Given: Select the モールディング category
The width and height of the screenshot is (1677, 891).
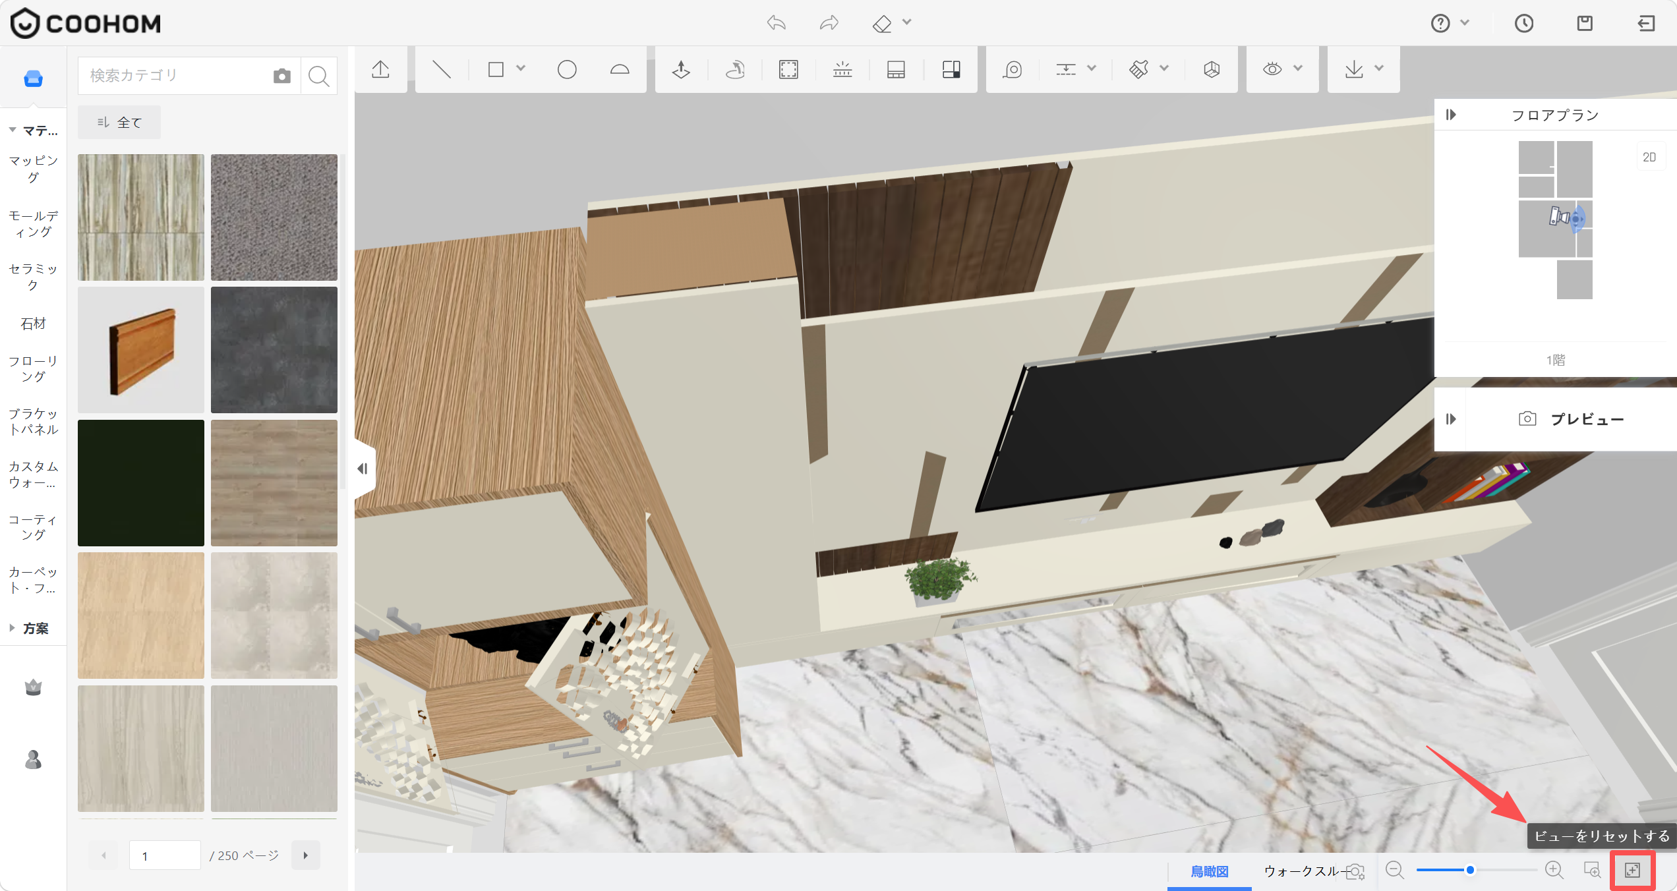Looking at the screenshot, I should pos(33,224).
